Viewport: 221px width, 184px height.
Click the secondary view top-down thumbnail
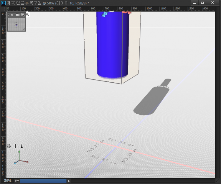pyautogui.click(x=16, y=24)
